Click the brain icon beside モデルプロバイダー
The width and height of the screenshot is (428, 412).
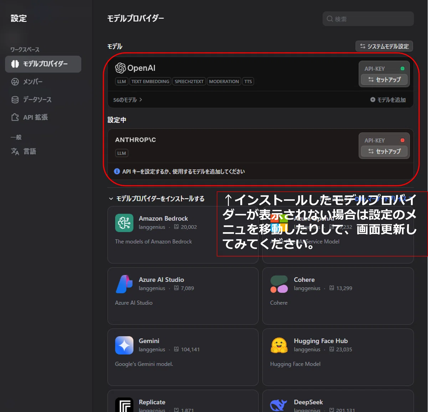click(x=15, y=64)
